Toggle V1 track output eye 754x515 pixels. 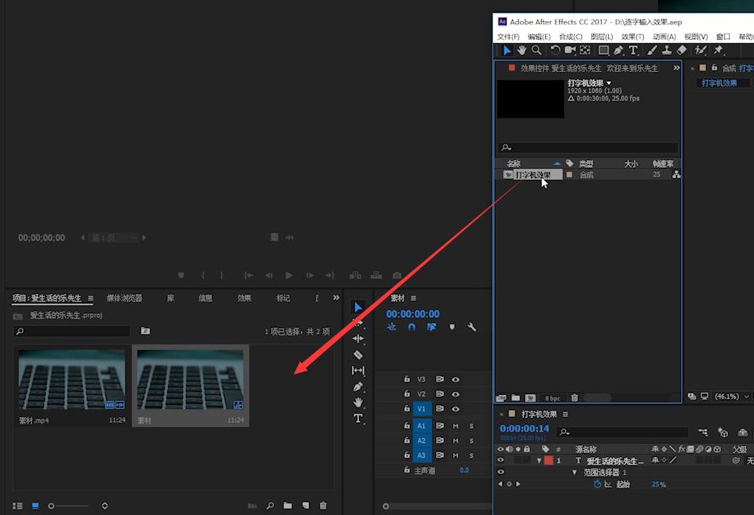click(456, 409)
